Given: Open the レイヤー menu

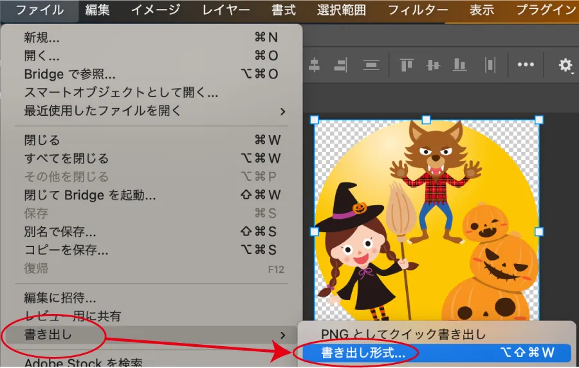Looking at the screenshot, I should (x=226, y=10).
